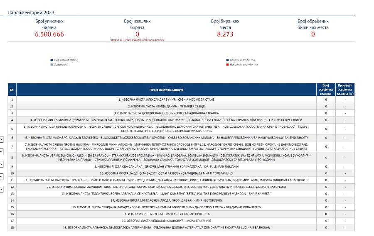This screenshot has width=374, height=236.
Task: Click the Руска странка – Слободан Николић row
Action: pos(166,214)
